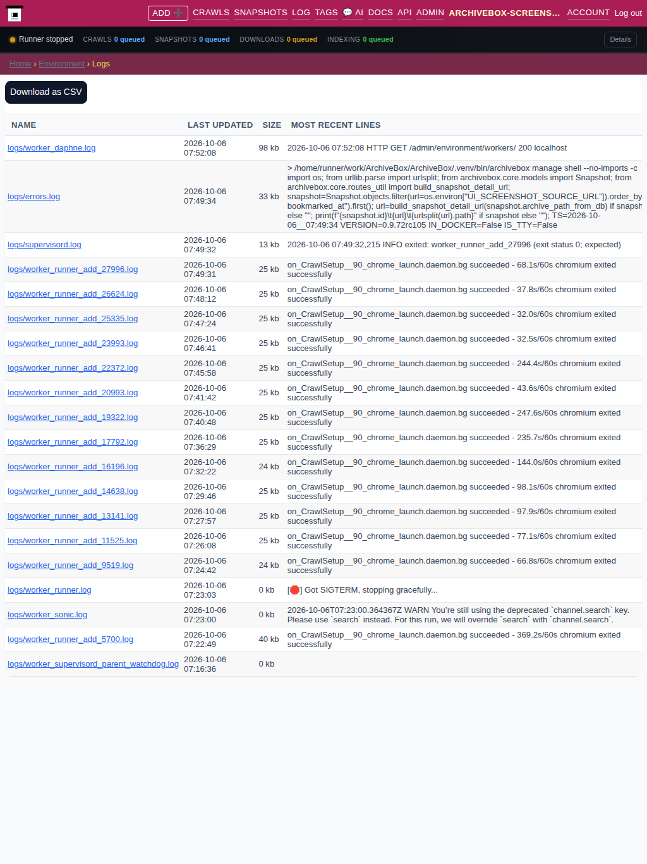Open logs/worker_runner_add_20993.log
647x864 pixels.
(73, 393)
